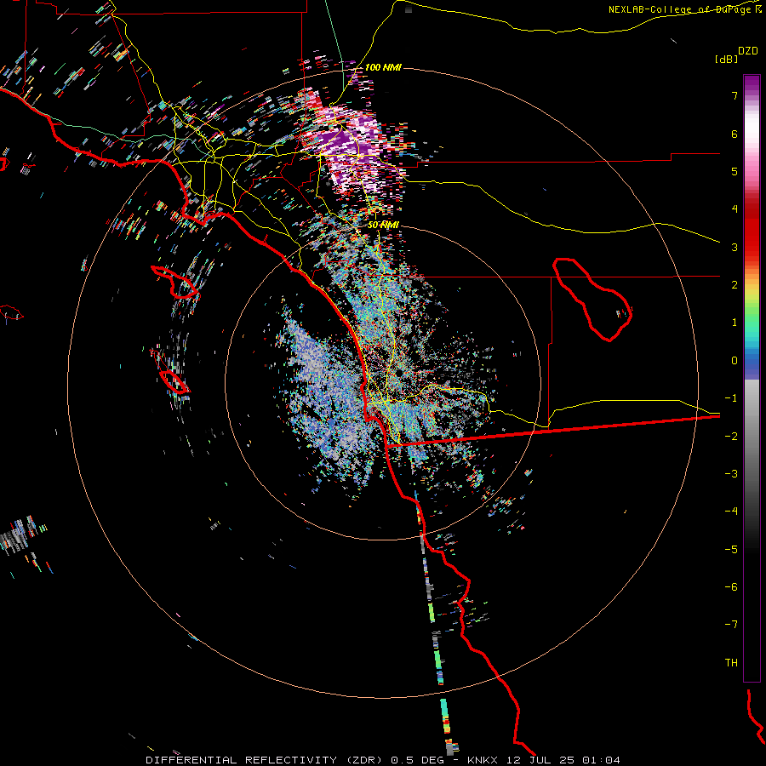Click the scale value -3 label
The width and height of the screenshot is (766, 766).
[x=731, y=474]
